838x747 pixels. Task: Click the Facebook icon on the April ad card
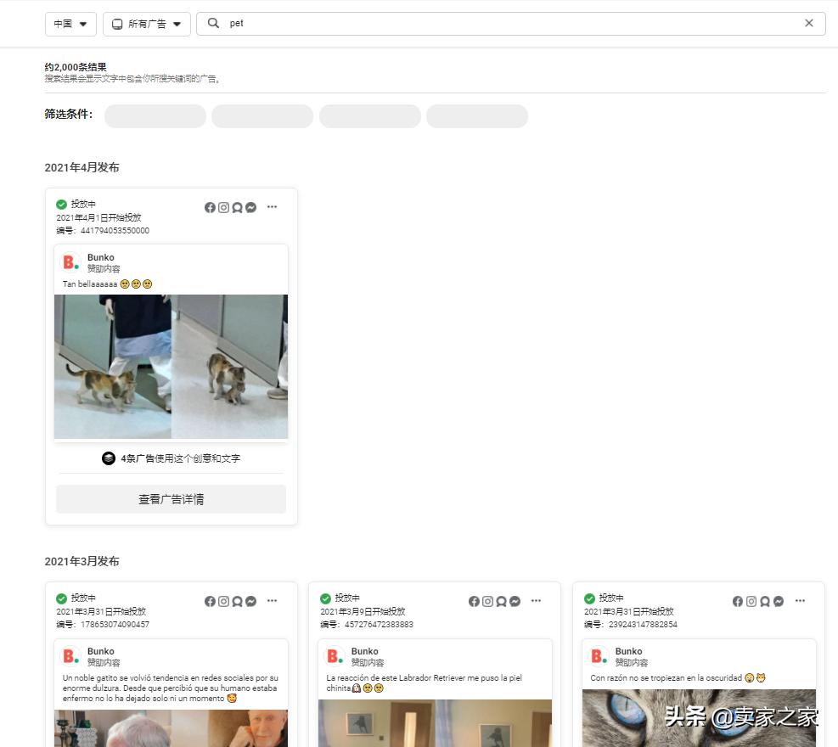click(210, 207)
